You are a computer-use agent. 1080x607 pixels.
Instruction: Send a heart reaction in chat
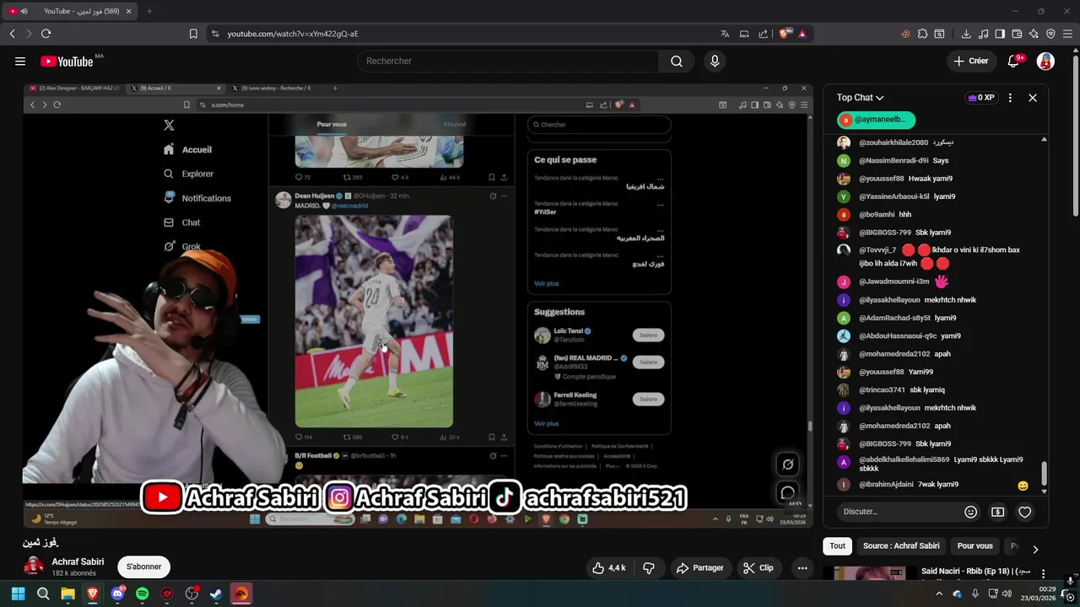click(1024, 512)
